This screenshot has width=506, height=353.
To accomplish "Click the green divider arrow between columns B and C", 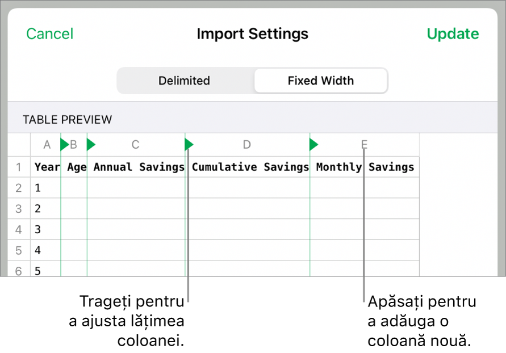I will 91,145.
